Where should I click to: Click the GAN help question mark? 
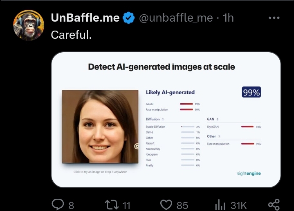point(217,120)
